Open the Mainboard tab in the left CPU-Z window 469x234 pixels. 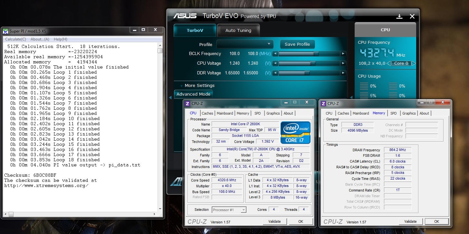(225, 113)
